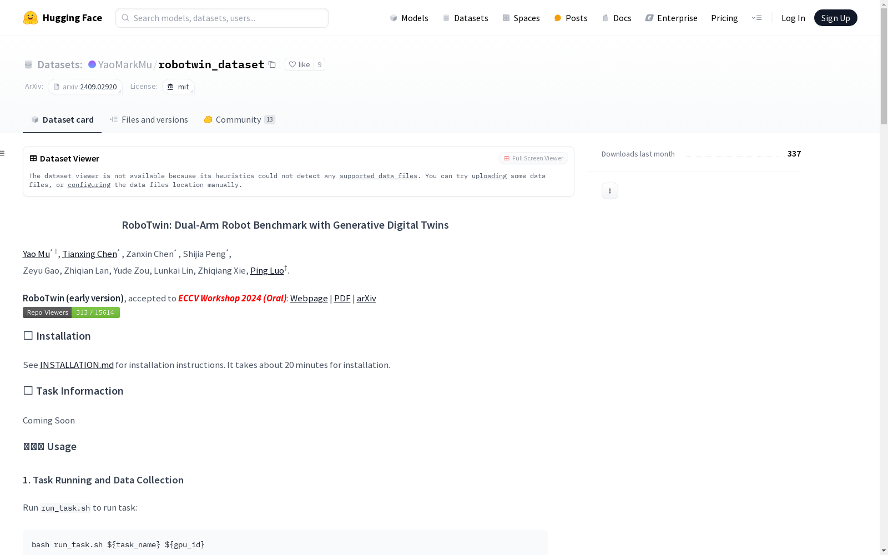Open the Ping Luo author link

[x=267, y=270]
